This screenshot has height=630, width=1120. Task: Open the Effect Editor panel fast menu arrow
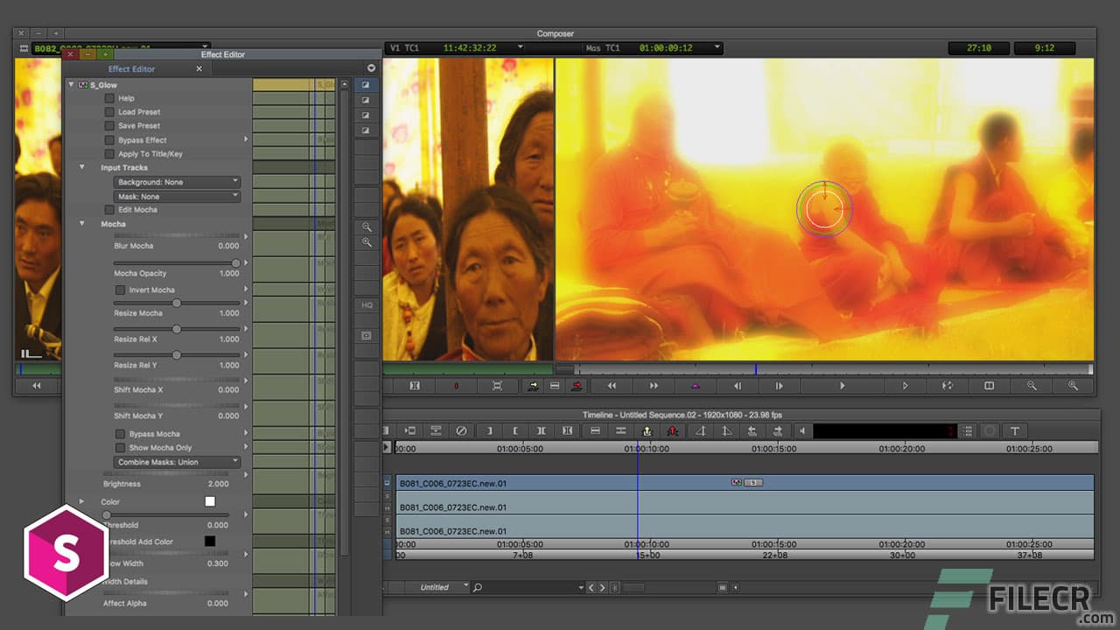point(371,68)
